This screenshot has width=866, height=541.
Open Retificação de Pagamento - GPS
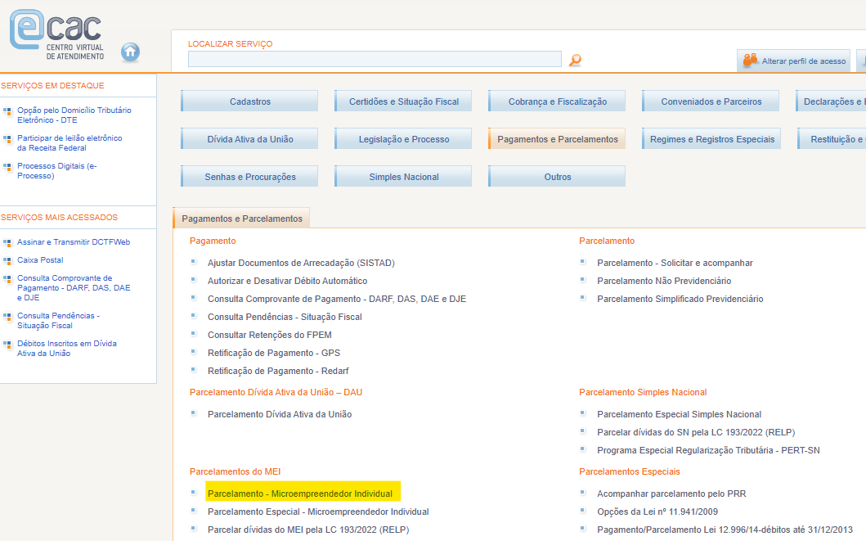tap(274, 353)
